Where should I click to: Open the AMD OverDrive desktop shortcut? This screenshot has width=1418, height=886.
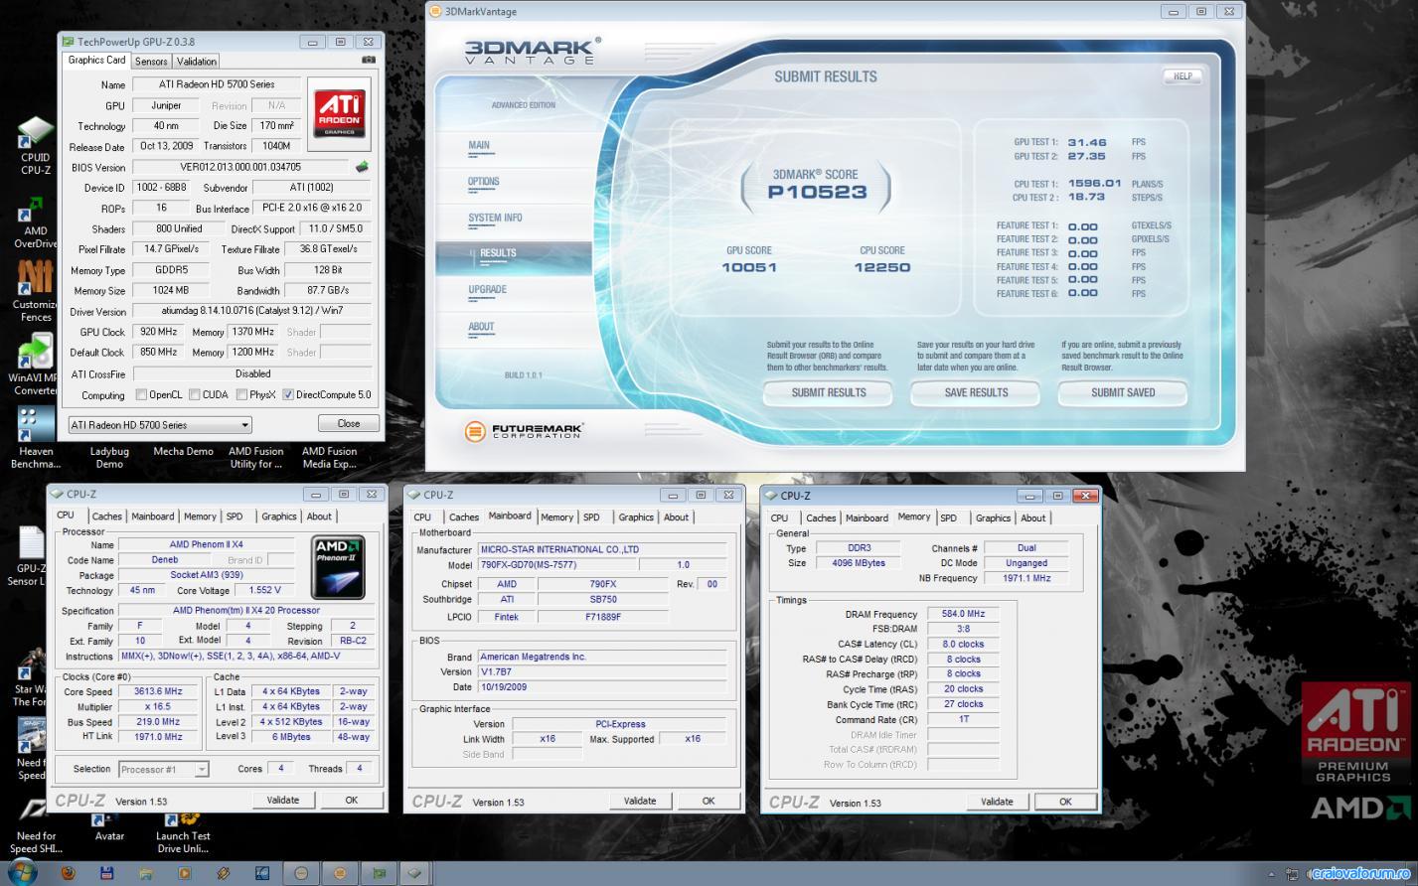pos(35,221)
